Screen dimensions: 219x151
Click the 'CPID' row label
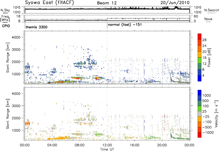6,26
